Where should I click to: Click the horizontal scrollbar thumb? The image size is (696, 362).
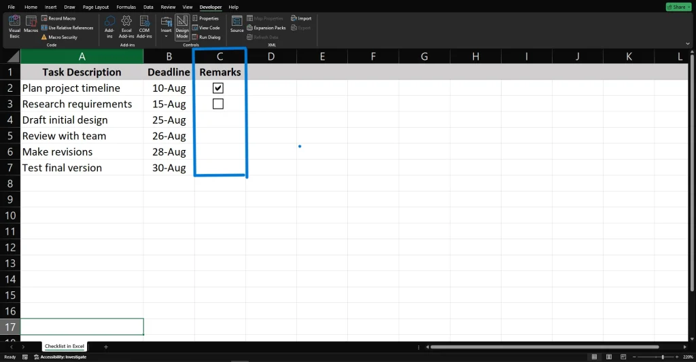[x=544, y=347]
